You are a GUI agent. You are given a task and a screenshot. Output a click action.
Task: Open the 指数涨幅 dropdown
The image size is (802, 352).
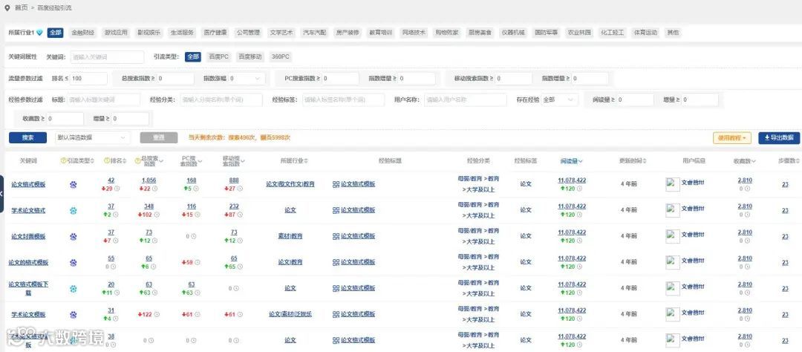pyautogui.click(x=247, y=79)
